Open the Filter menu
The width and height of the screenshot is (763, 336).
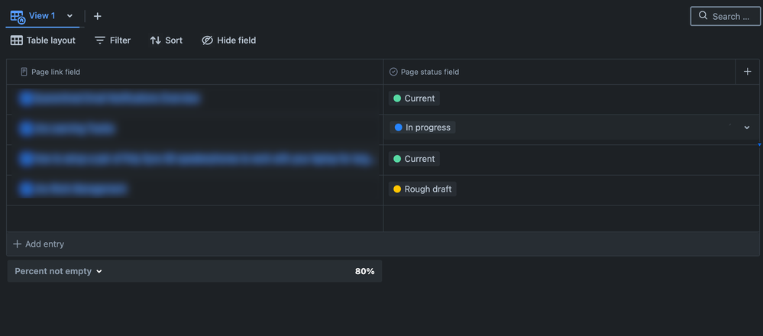pyautogui.click(x=112, y=40)
